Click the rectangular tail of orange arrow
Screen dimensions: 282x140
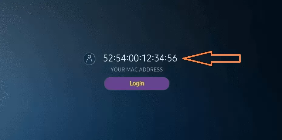pyautogui.click(x=226, y=58)
